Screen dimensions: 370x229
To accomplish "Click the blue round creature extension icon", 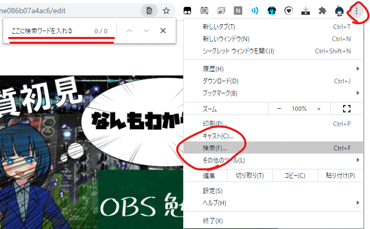I will click(272, 11).
